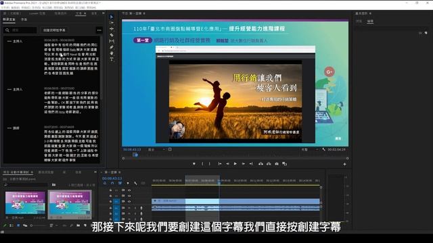
Task: Select the Hand tool
Action: (112, 53)
